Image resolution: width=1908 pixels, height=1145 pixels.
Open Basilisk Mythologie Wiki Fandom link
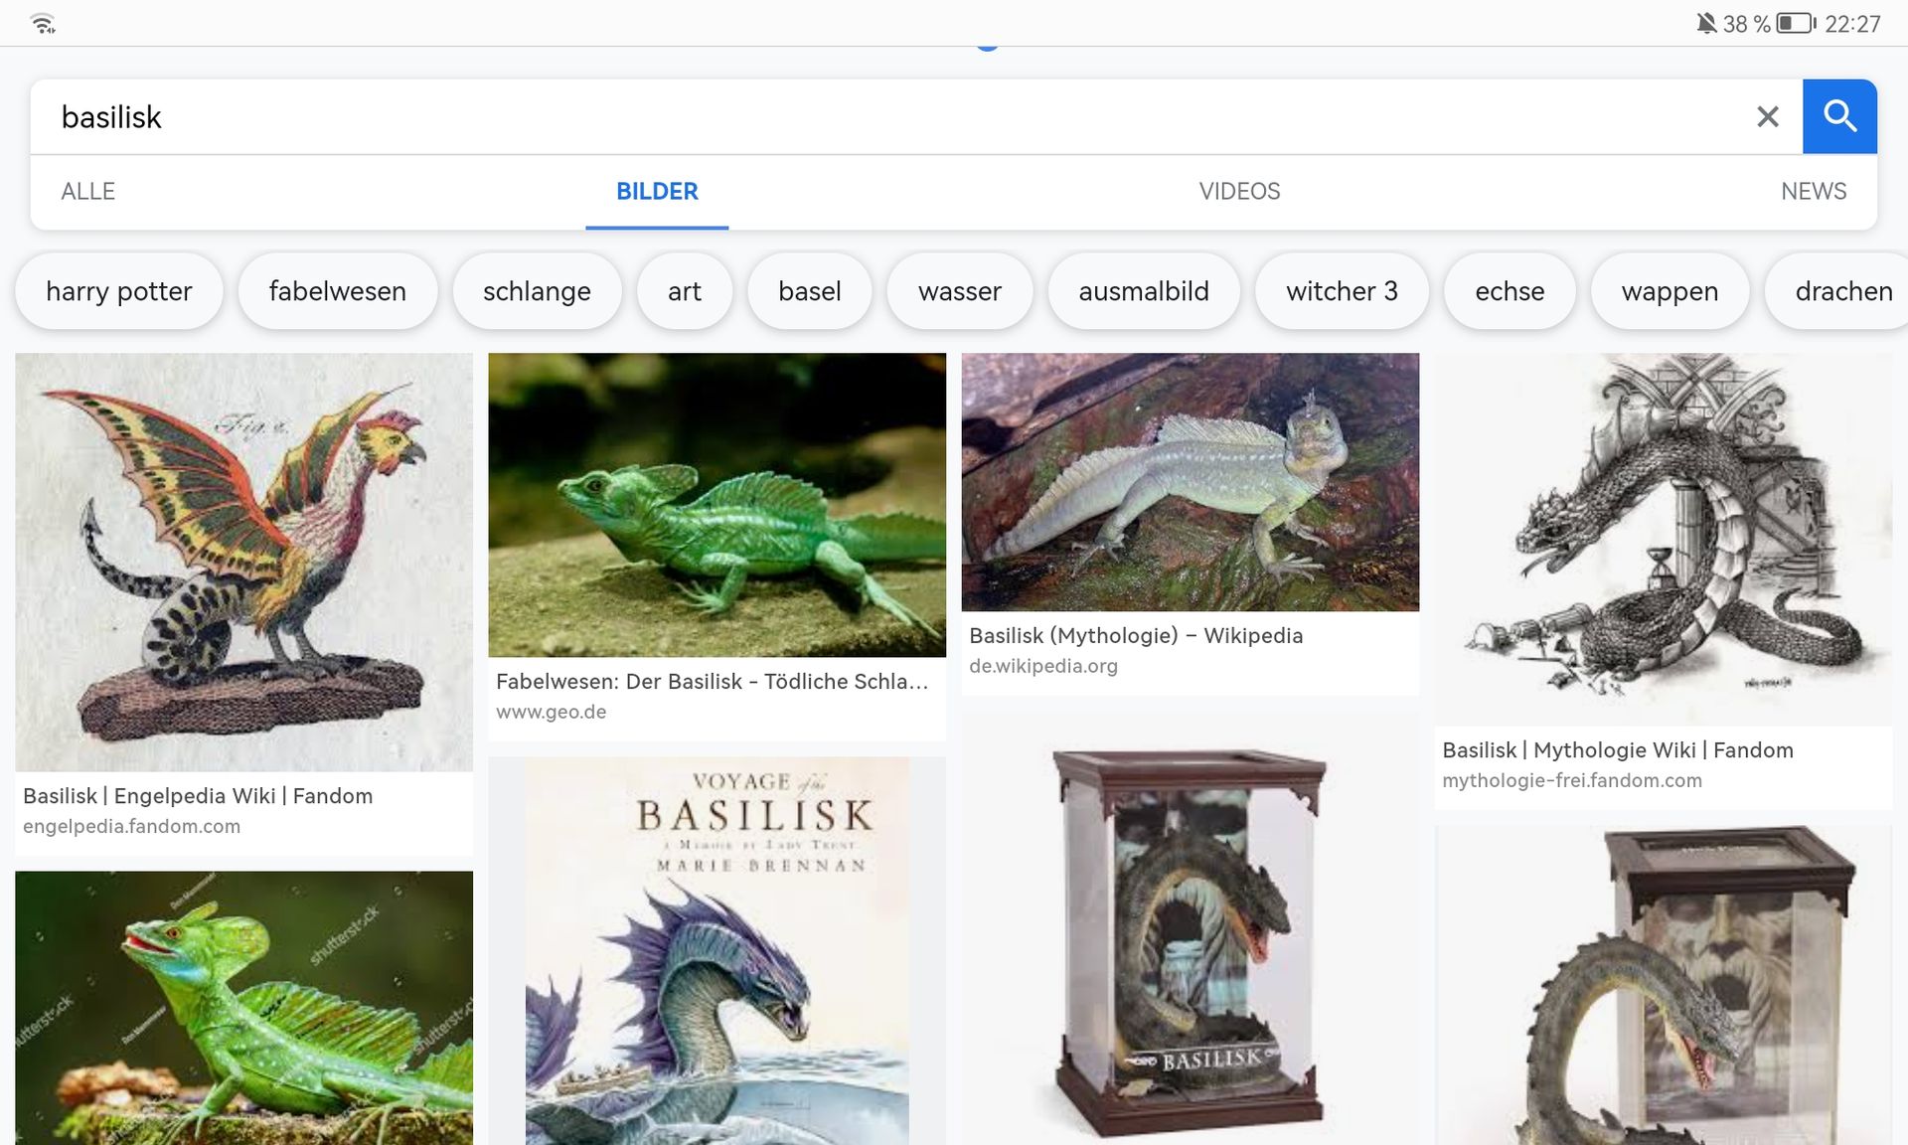[x=1617, y=750]
